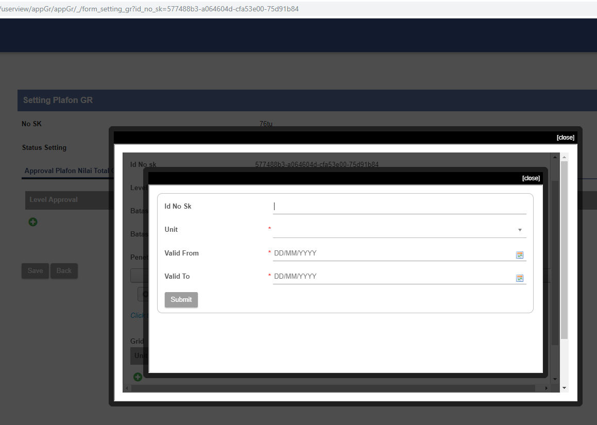Open the Unit dropdown
This screenshot has width=597, height=425.
pyautogui.click(x=399, y=230)
